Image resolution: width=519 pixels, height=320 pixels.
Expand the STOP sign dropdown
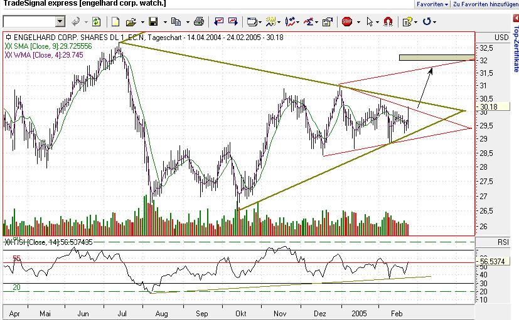point(358,23)
